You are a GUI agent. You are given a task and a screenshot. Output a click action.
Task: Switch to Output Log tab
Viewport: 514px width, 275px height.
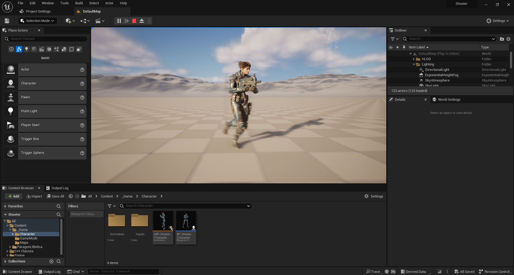(57, 188)
